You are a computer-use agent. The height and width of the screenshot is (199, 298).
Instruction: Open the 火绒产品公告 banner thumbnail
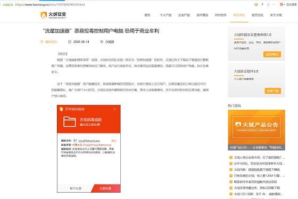click(256, 127)
